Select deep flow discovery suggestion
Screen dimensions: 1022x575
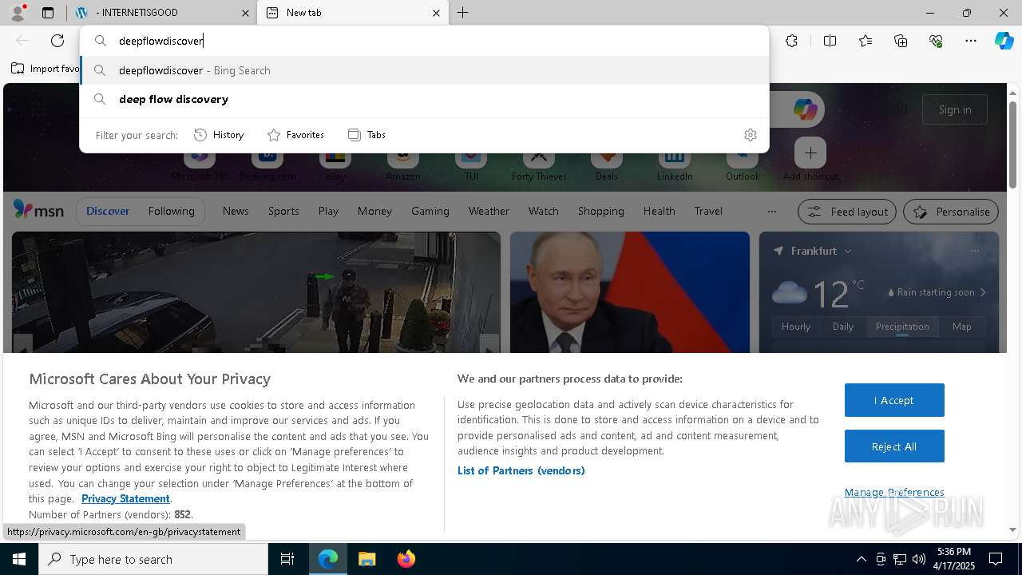click(425, 99)
